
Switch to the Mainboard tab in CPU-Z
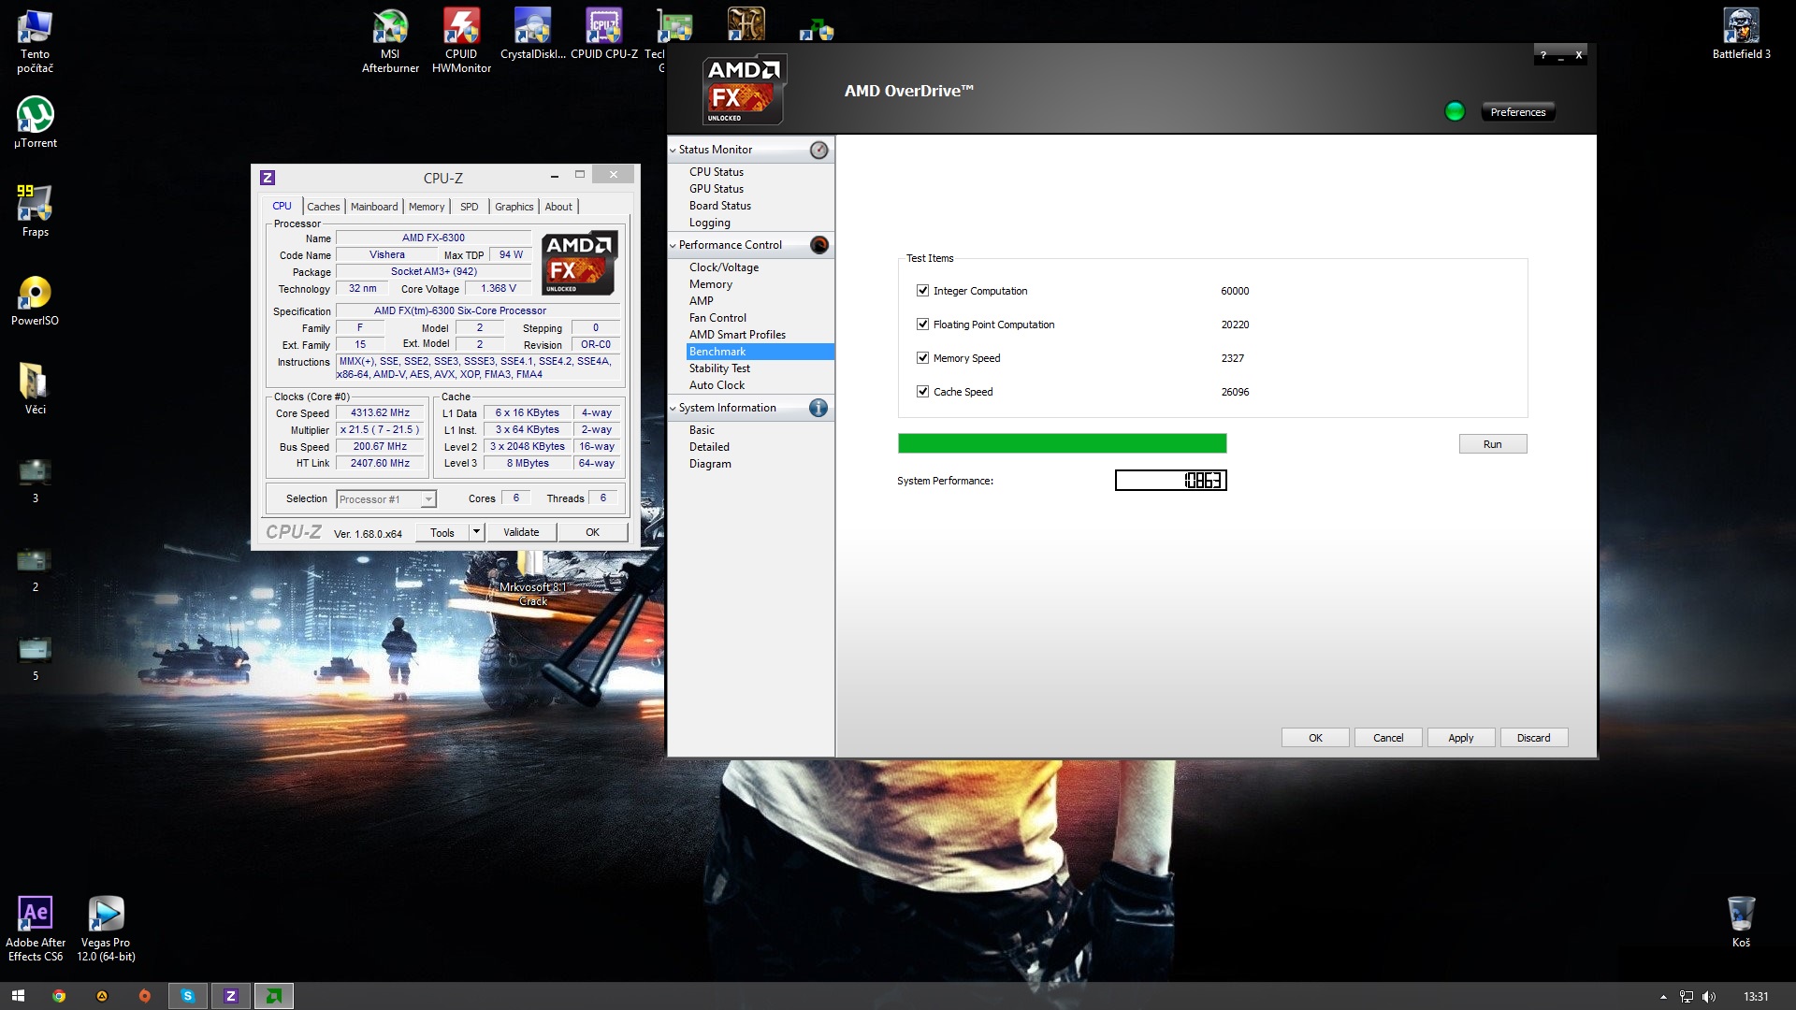374,207
